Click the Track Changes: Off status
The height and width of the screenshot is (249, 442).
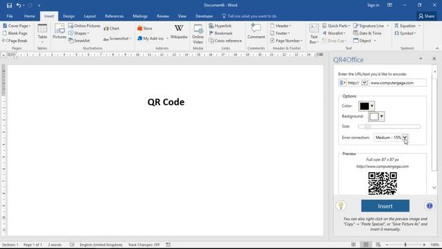click(144, 245)
